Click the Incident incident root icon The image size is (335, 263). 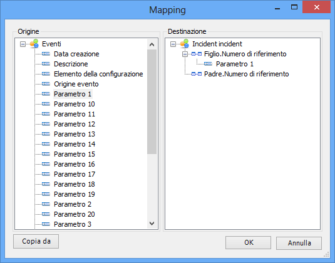click(185, 44)
